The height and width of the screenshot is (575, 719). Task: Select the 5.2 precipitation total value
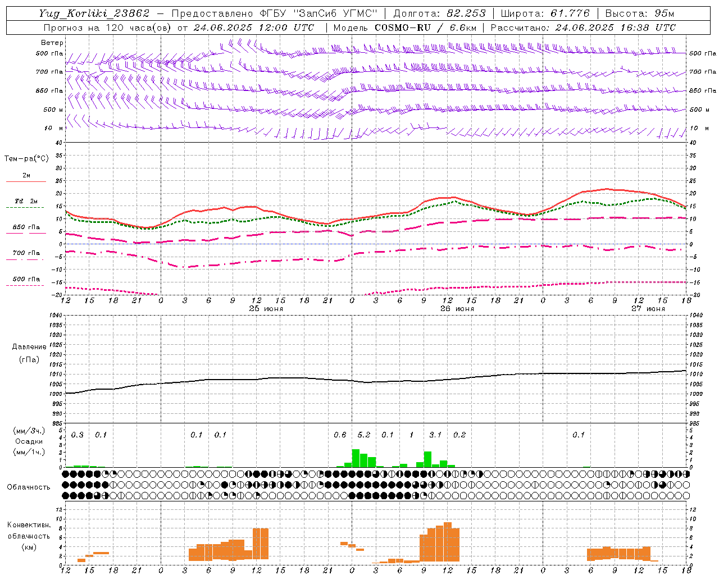364,435
